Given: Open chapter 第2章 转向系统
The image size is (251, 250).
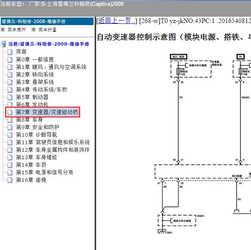Looking at the screenshot, I should click(x=35, y=74).
